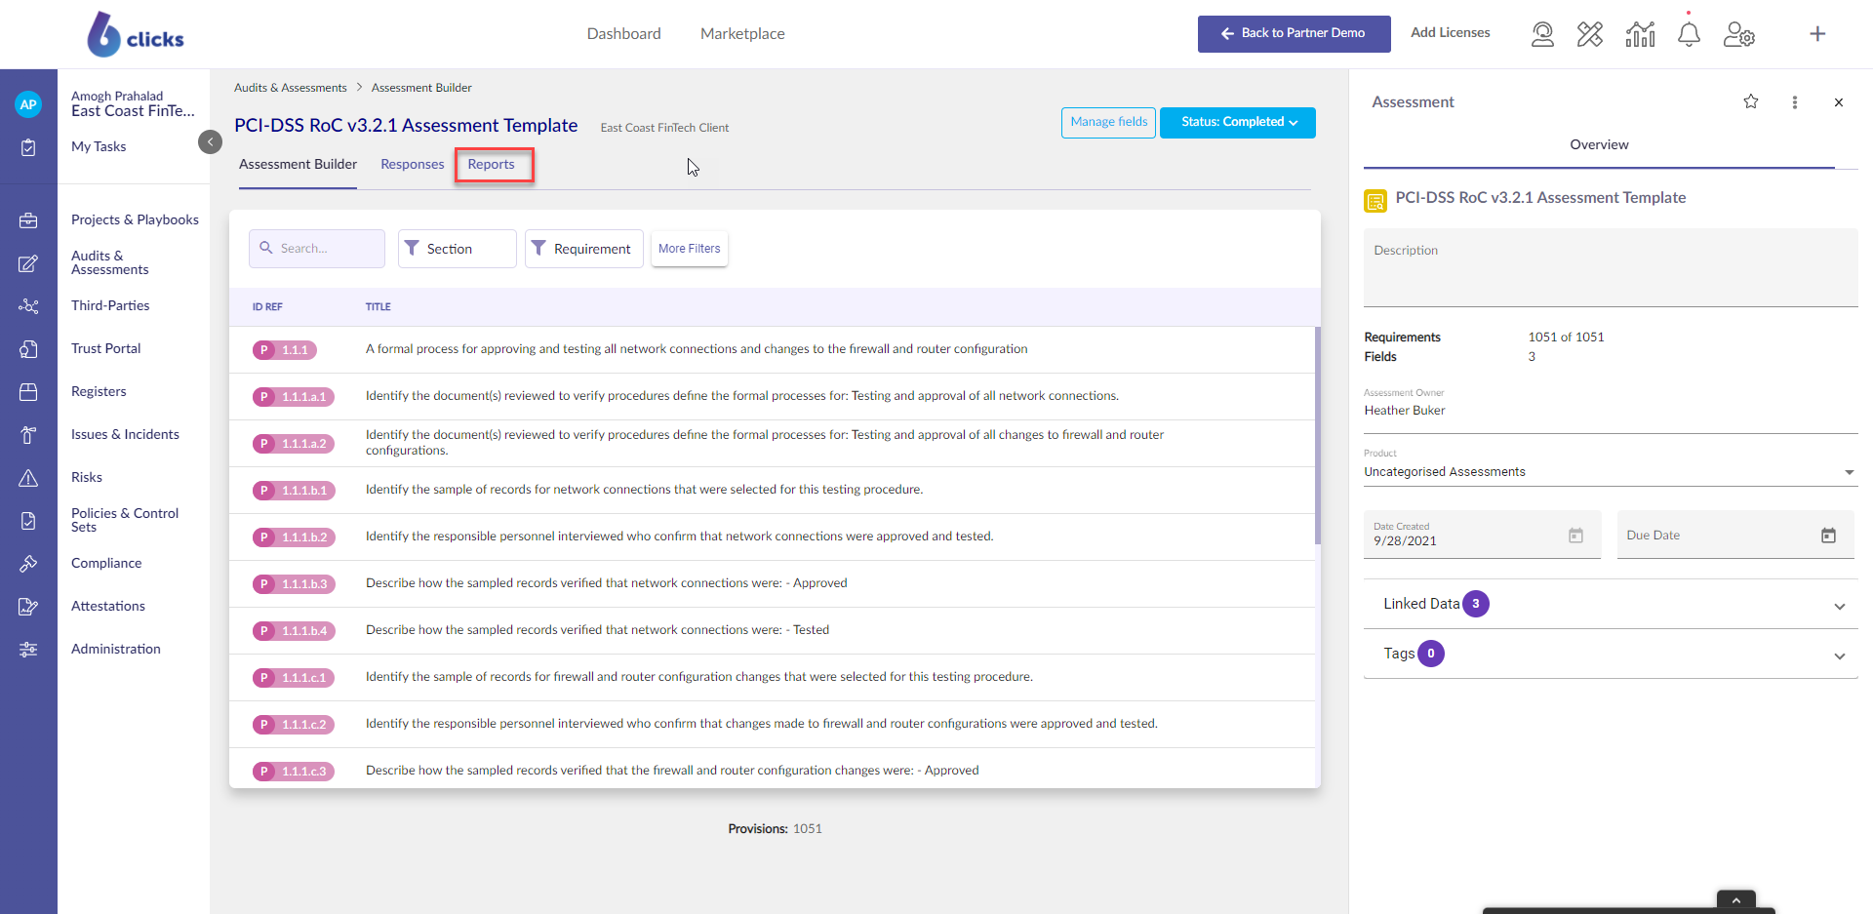Click the ID REF column header
The height and width of the screenshot is (914, 1873).
[267, 307]
